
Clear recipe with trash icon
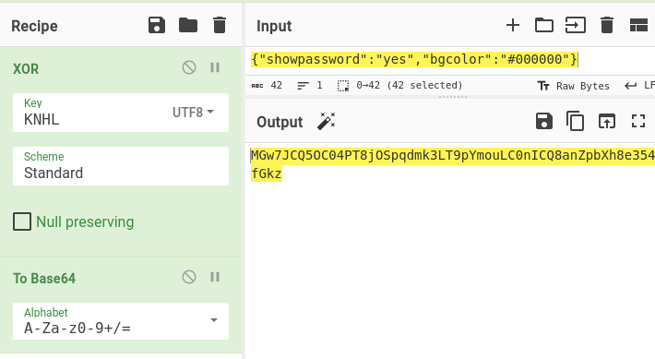point(220,25)
